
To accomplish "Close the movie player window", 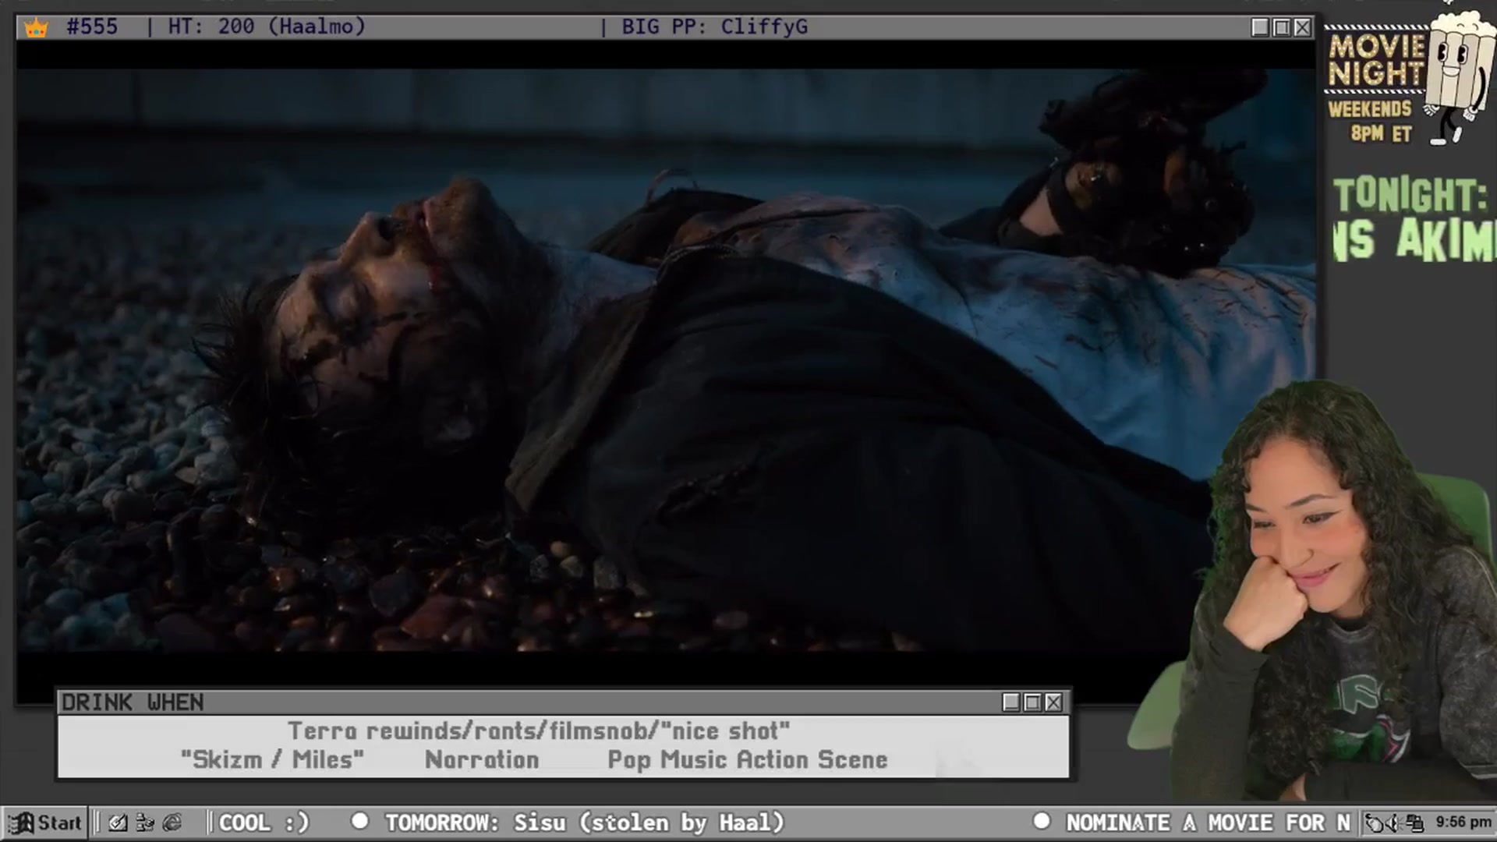I will [x=1302, y=27].
